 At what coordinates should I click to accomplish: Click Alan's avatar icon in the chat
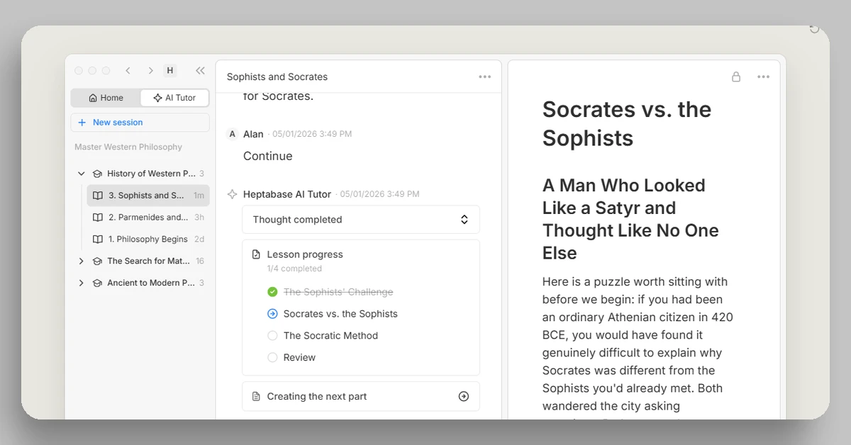point(232,134)
